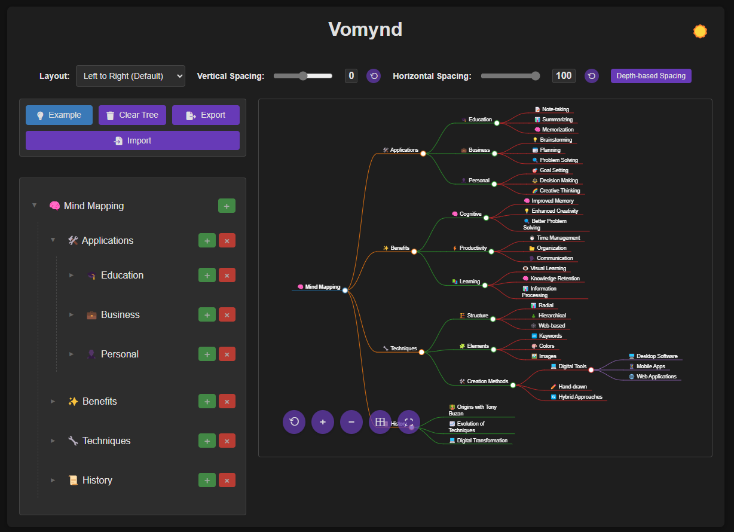Open the Layout dropdown
The width and height of the screenshot is (734, 532).
point(130,76)
